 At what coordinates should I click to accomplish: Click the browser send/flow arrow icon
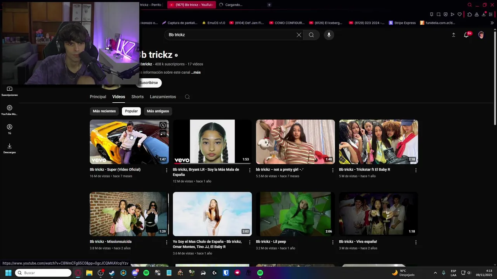pos(452,14)
